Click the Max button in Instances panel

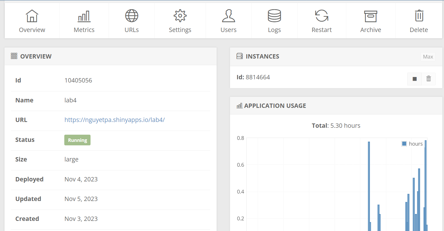click(x=428, y=57)
